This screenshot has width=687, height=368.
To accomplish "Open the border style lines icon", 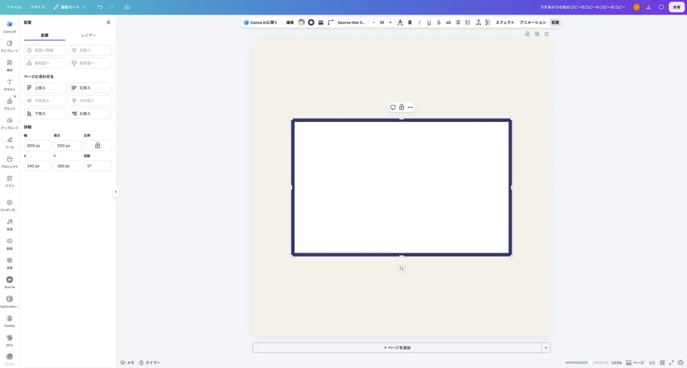I will 321,22.
